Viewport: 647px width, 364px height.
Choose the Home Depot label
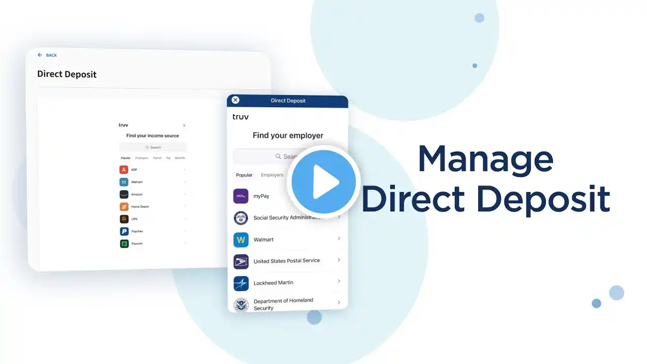[x=140, y=207]
